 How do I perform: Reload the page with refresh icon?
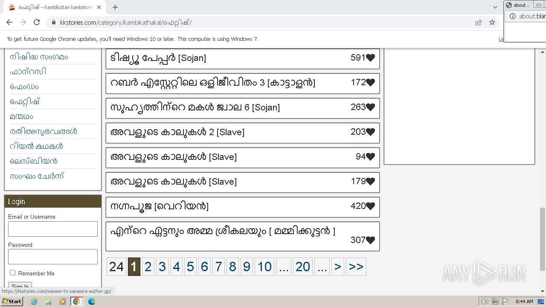pos(37,22)
